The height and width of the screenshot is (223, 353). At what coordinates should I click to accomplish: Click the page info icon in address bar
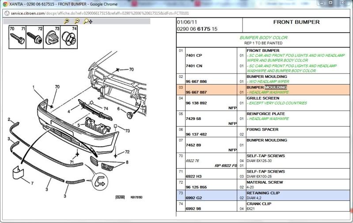tap(7, 13)
